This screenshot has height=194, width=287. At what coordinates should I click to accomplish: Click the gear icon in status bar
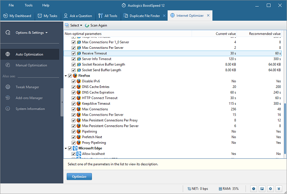[270, 189]
